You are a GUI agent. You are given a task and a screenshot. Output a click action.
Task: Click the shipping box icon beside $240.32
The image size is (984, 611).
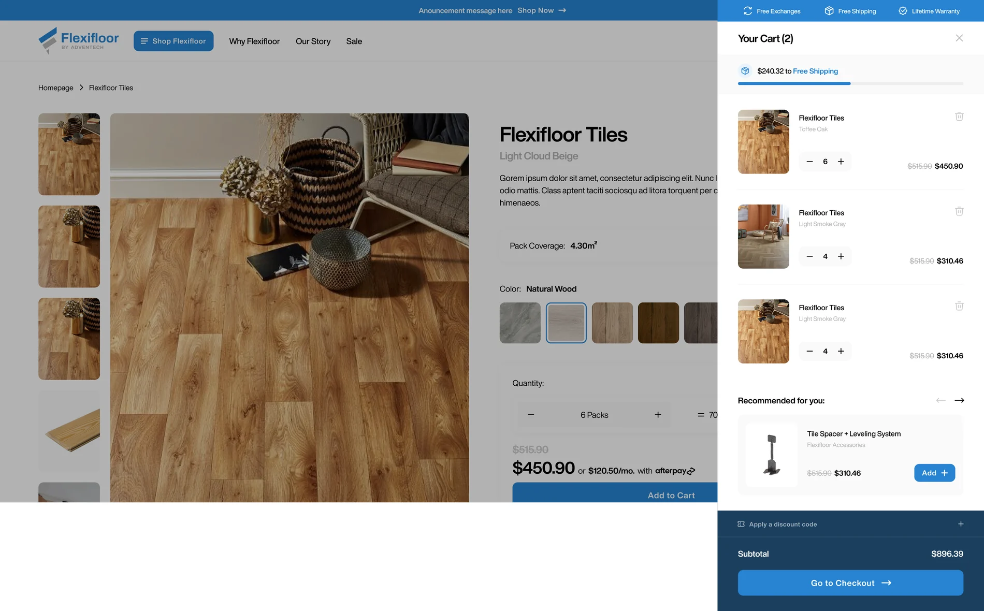pyautogui.click(x=745, y=71)
